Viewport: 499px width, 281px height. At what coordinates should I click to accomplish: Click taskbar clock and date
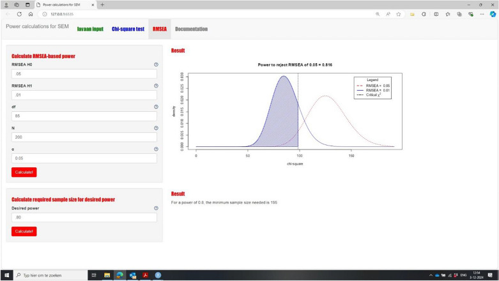click(x=477, y=275)
